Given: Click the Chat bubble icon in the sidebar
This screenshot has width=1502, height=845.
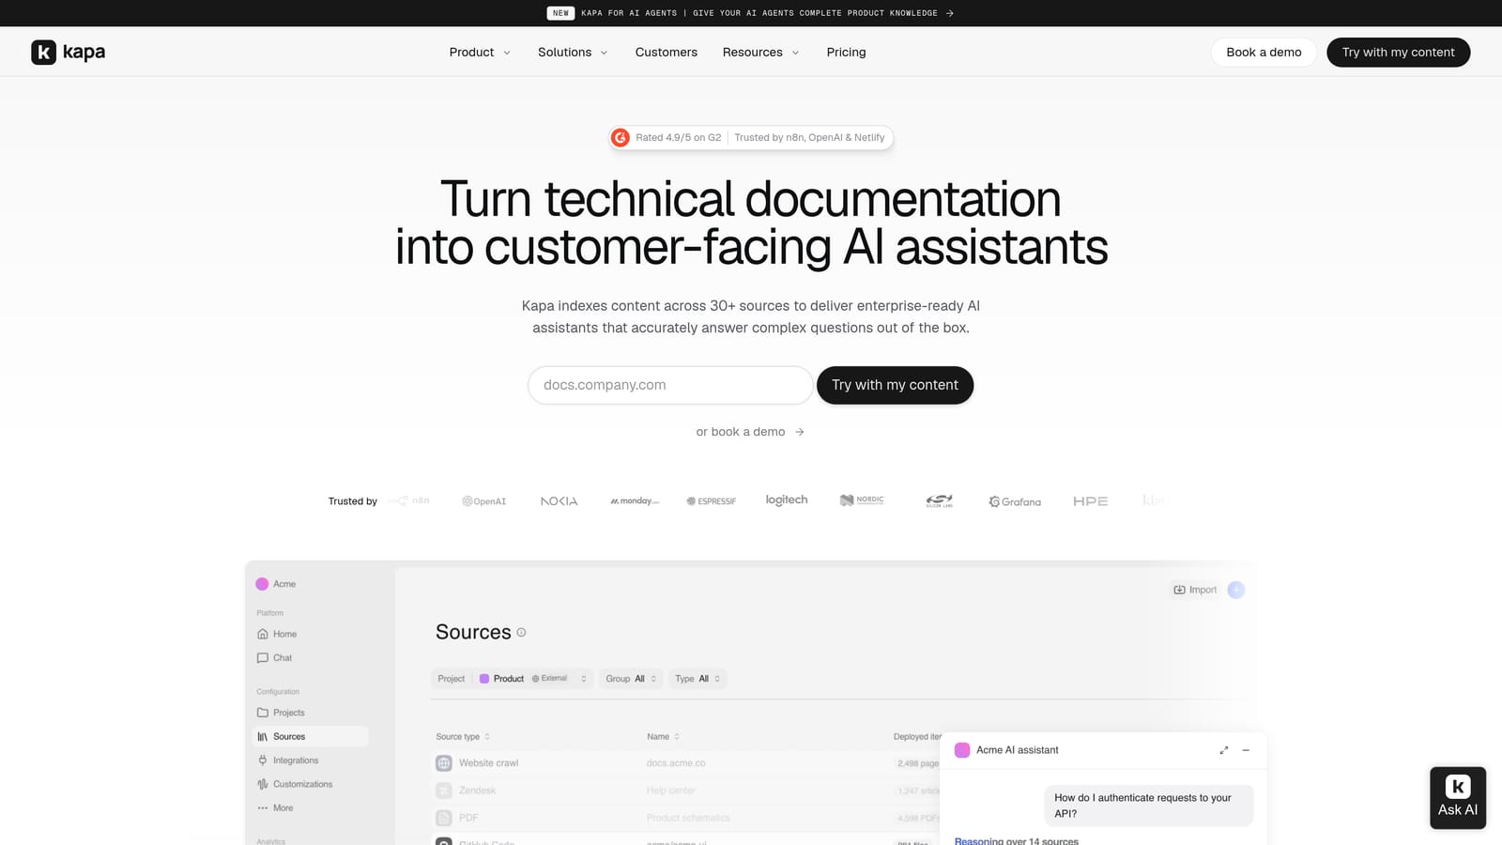Looking at the screenshot, I should [x=263, y=658].
